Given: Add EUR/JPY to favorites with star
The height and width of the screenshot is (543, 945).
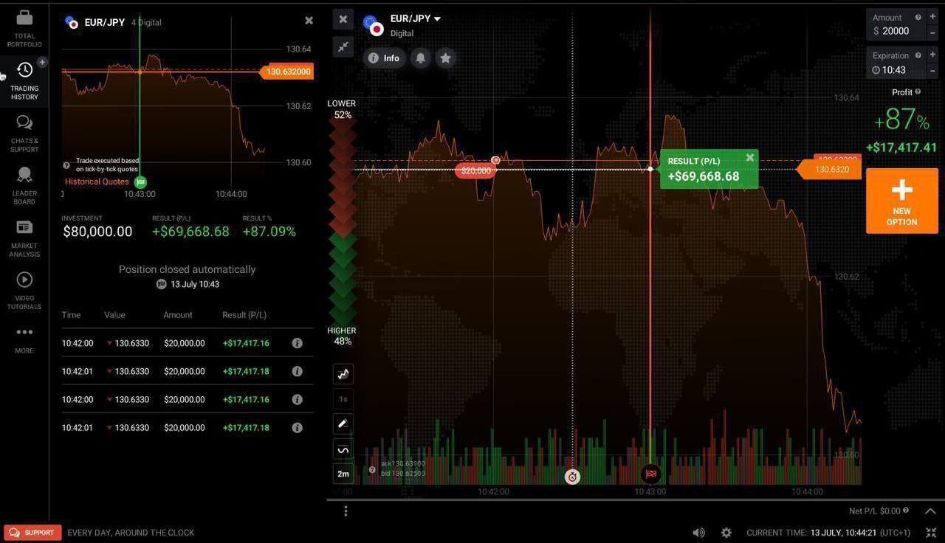Looking at the screenshot, I should [x=445, y=58].
